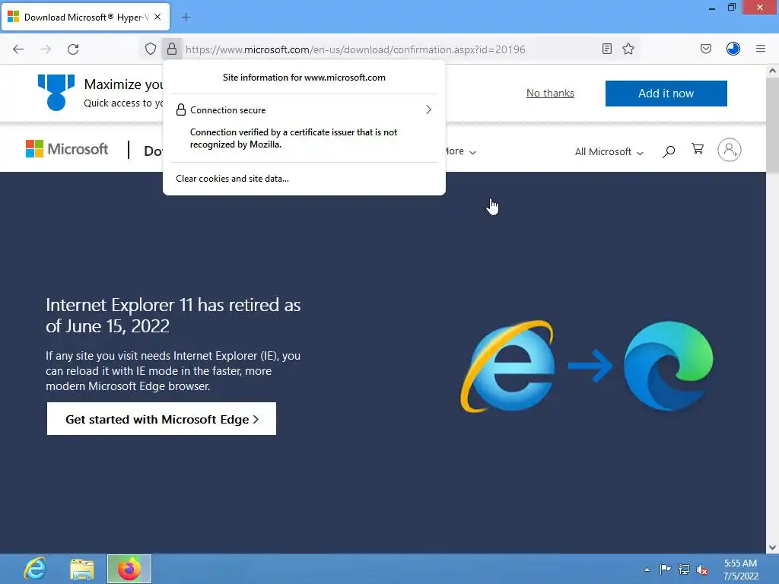Open the taskbar clock showing 5:55 AM
Screen dimensions: 779x584
[740, 570]
